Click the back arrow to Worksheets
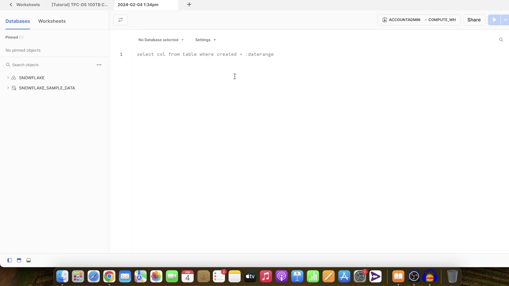Screen dimensions: 509x286 click(x=11, y=5)
